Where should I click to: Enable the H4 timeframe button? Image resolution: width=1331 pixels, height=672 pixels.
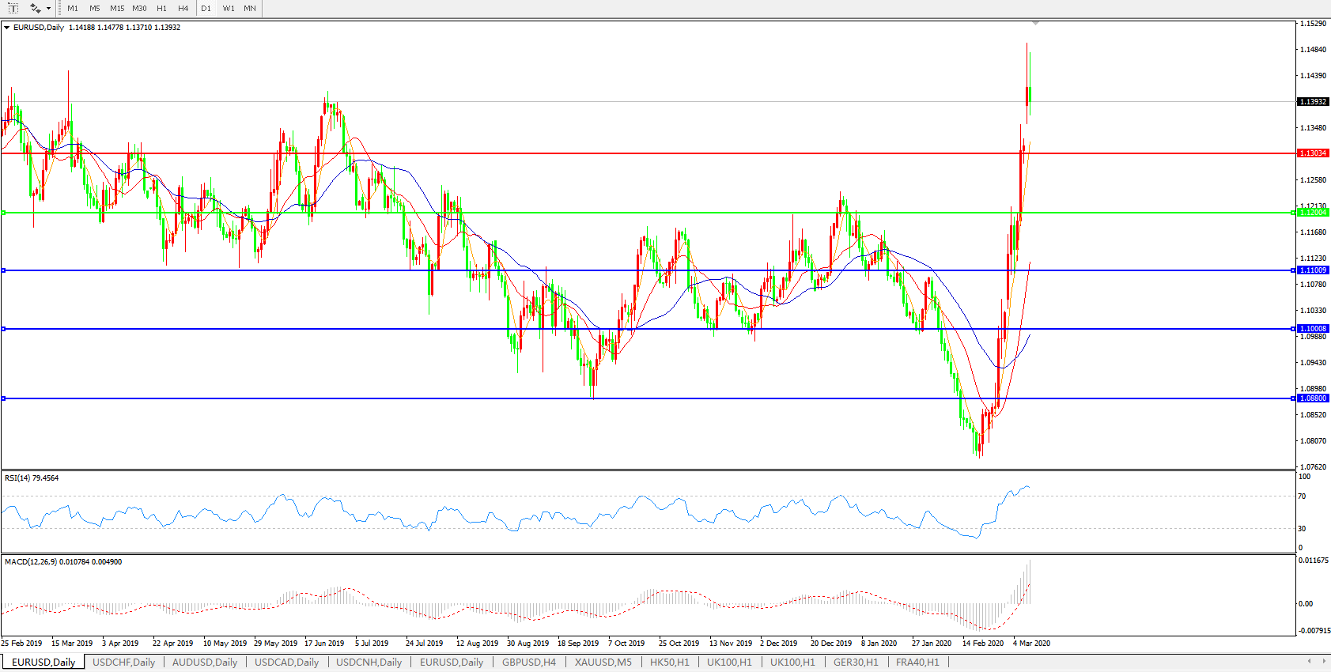click(x=183, y=8)
